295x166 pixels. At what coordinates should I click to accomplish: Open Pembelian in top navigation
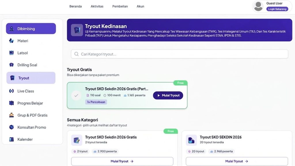click(120, 6)
